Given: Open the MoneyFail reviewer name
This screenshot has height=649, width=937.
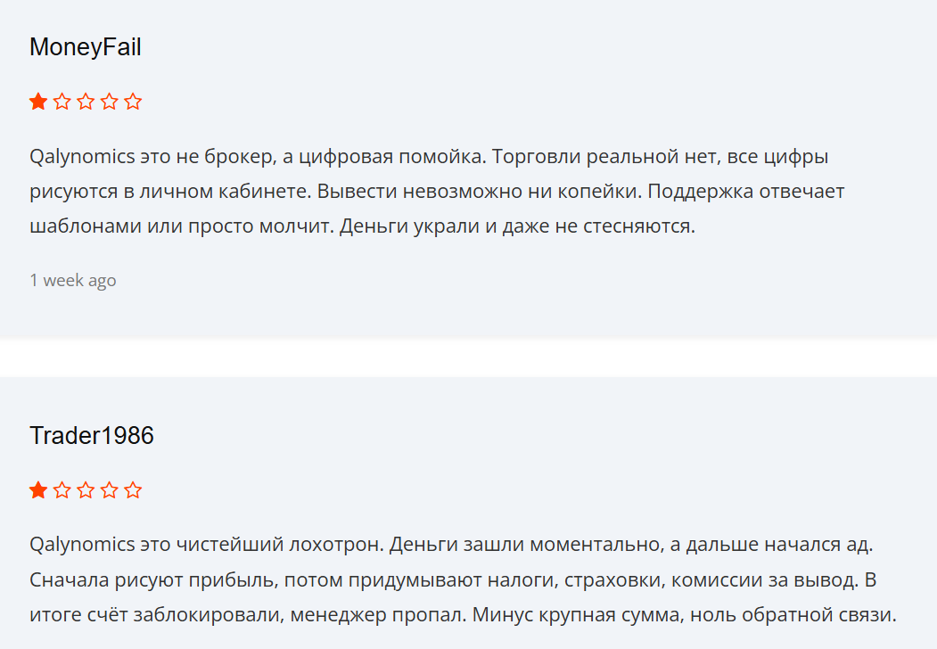Looking at the screenshot, I should point(86,48).
